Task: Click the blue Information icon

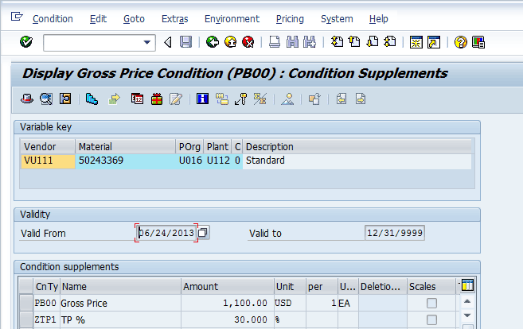Action: point(202,99)
